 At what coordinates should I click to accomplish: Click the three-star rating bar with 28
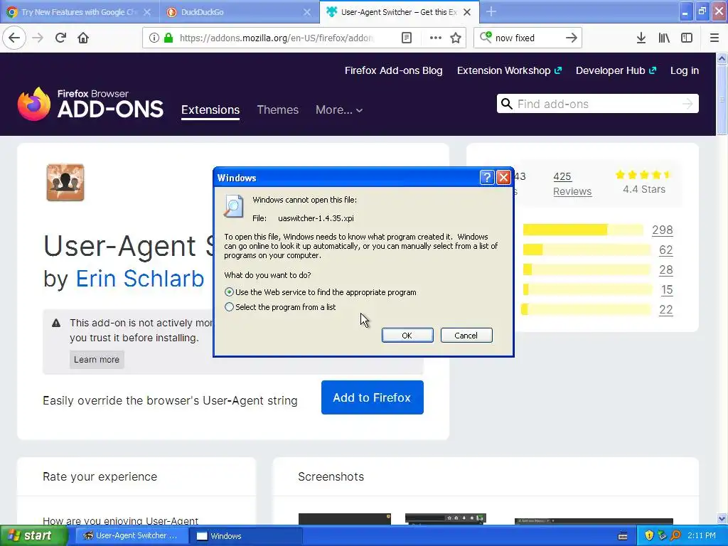587,269
